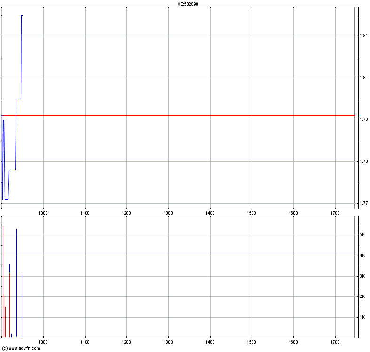
Task: Click the 1.79 price axis label
Action: (362, 120)
